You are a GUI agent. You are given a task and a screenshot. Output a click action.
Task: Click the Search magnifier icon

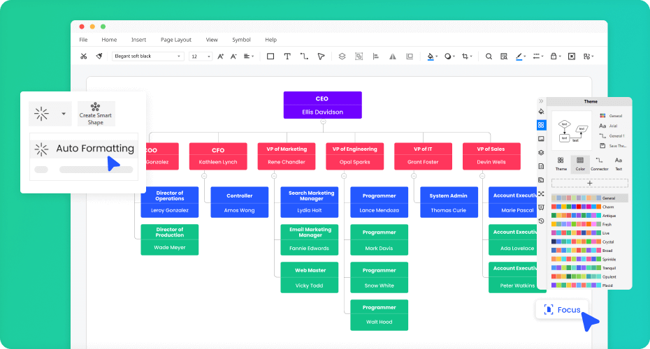pyautogui.click(x=489, y=57)
